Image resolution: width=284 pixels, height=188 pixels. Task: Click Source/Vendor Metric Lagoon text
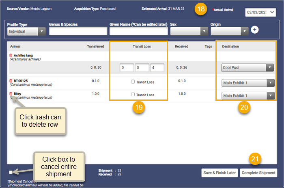click(x=29, y=9)
